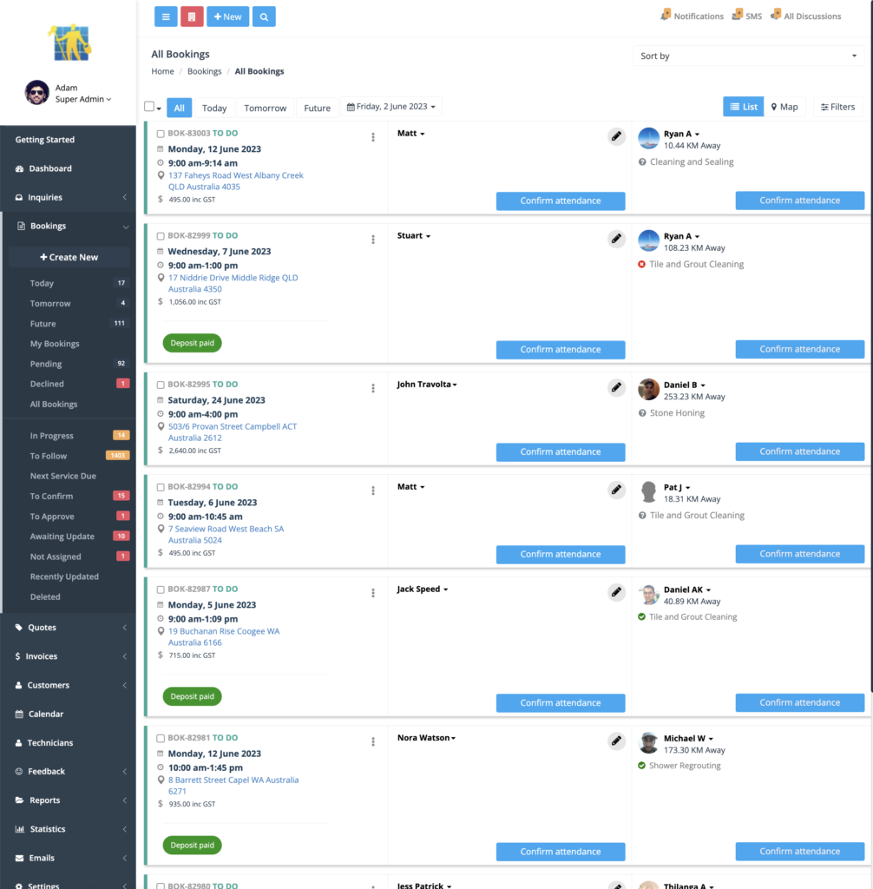This screenshot has height=889, width=873.
Task: Select the Tomorrow tab
Action: [266, 108]
